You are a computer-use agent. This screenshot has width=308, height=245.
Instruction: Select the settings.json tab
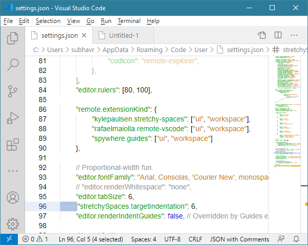[58, 36]
